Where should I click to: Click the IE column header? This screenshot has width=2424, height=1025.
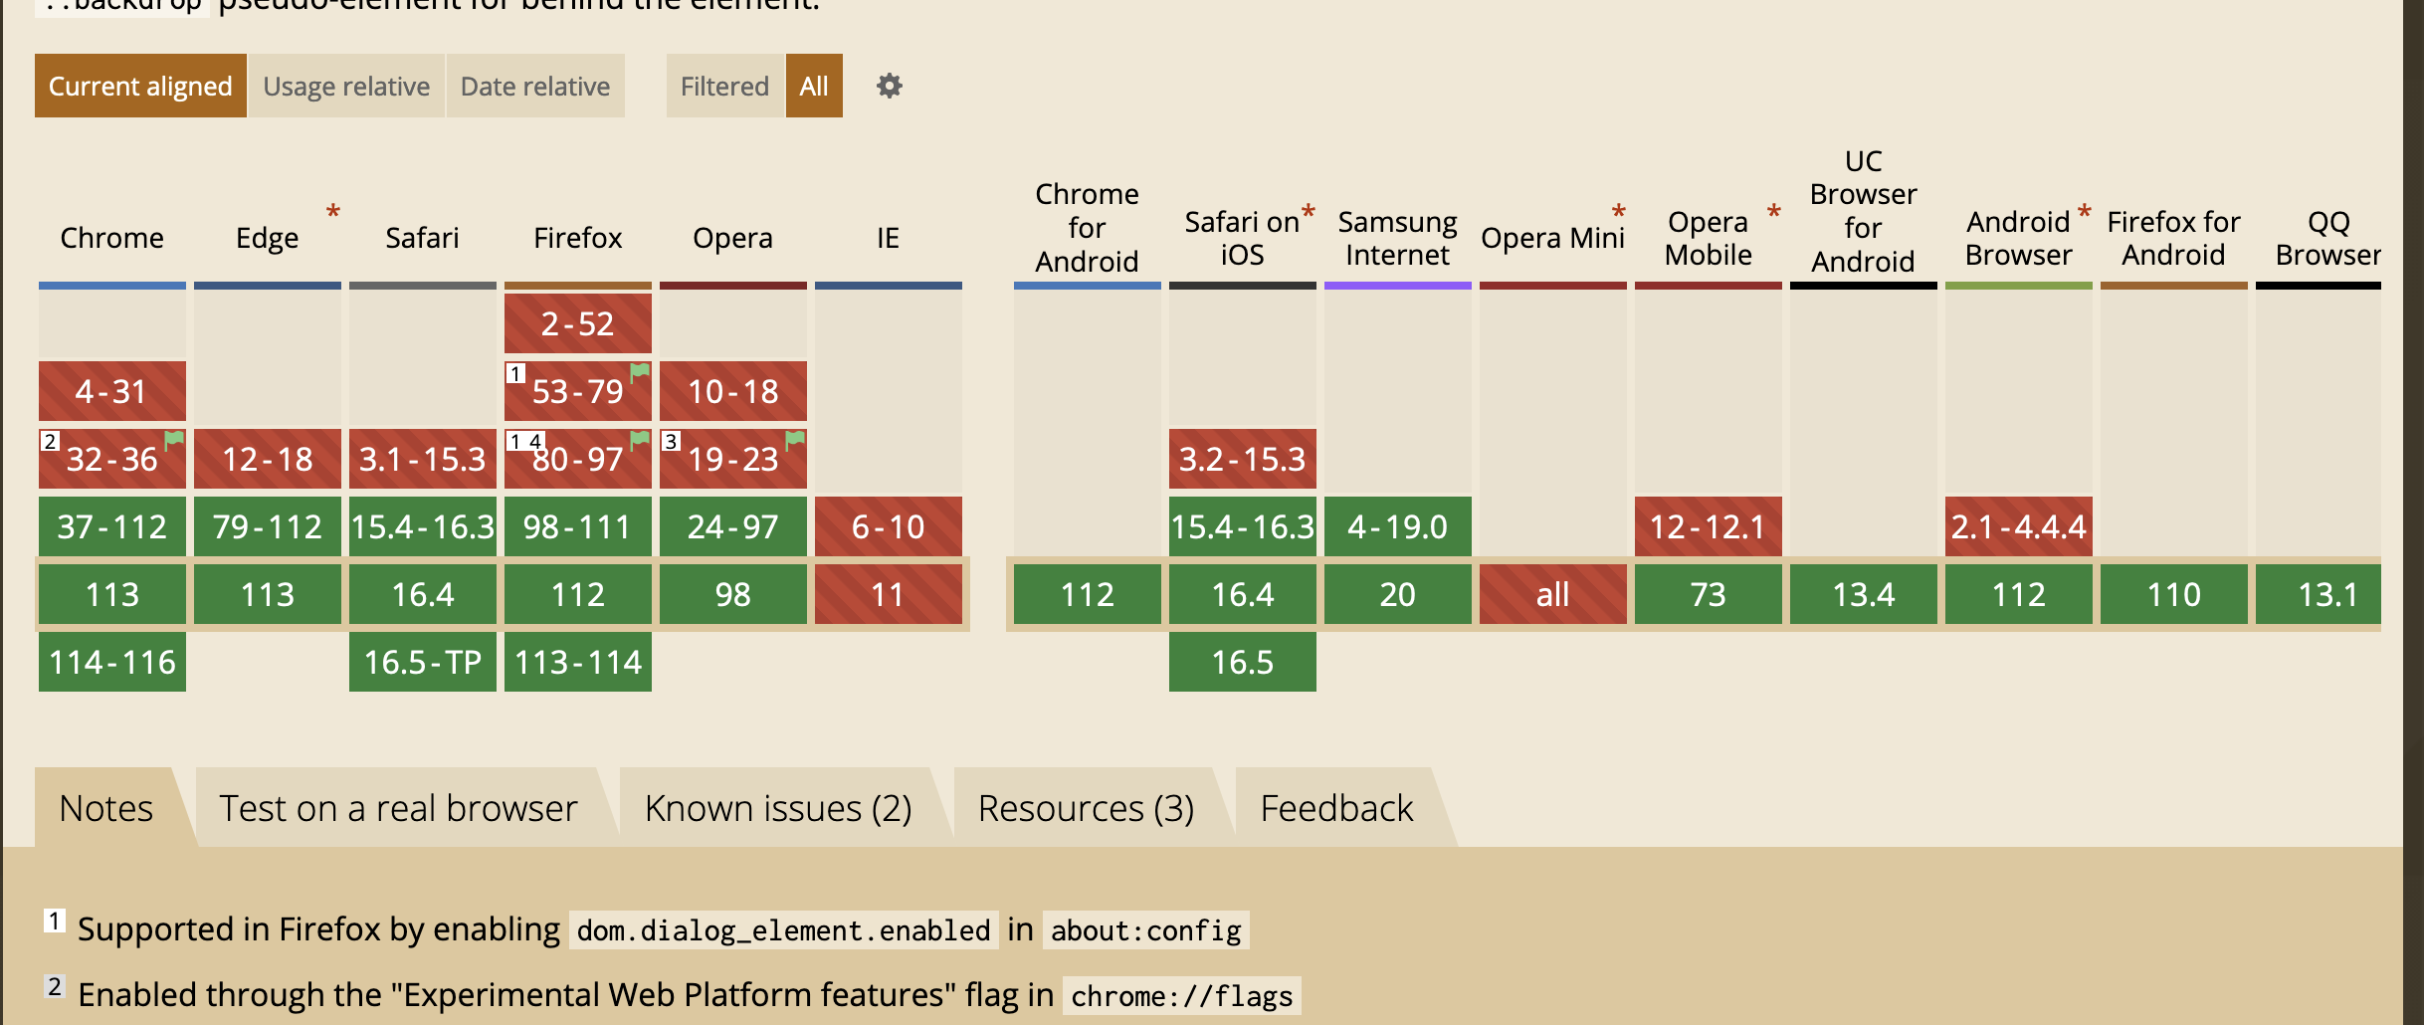(888, 238)
